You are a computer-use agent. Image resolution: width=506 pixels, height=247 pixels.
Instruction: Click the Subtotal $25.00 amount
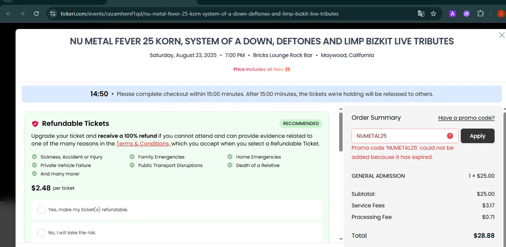[486, 194]
